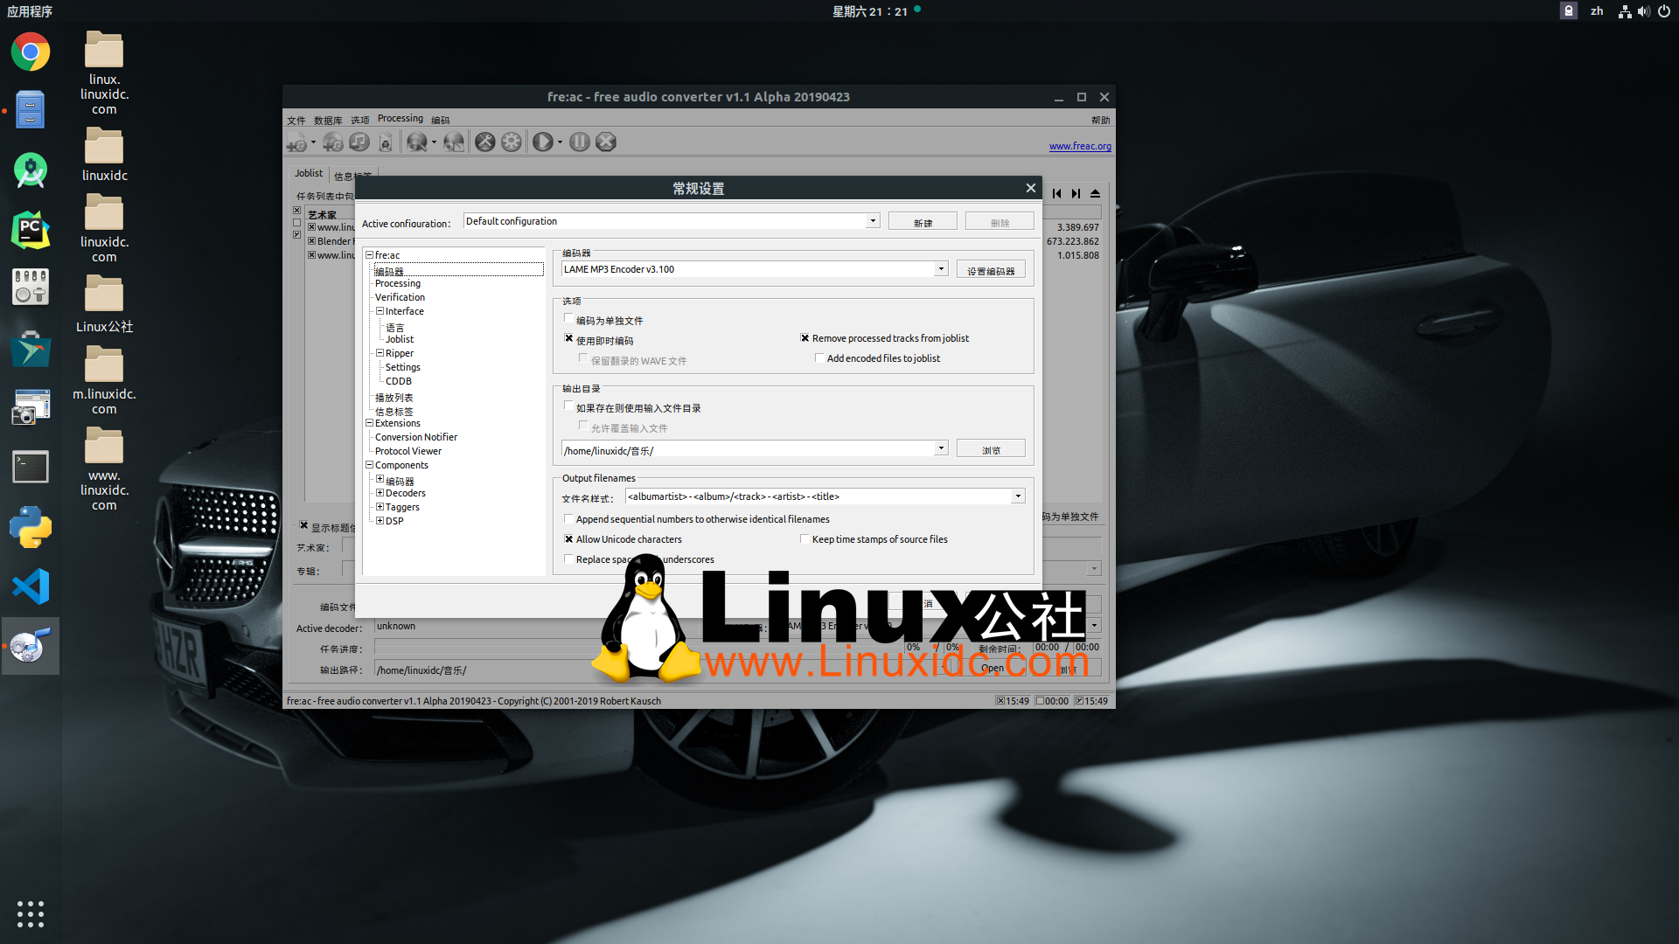Select Processing menu item

point(398,282)
